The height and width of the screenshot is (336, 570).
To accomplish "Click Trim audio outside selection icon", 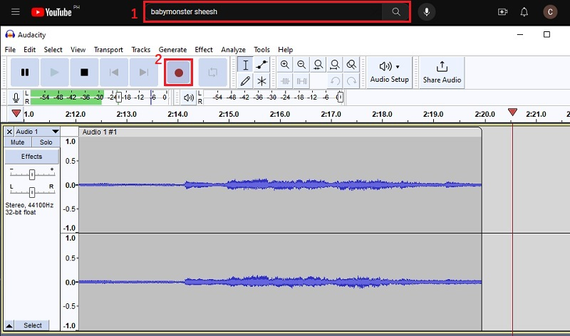I will click(x=286, y=80).
